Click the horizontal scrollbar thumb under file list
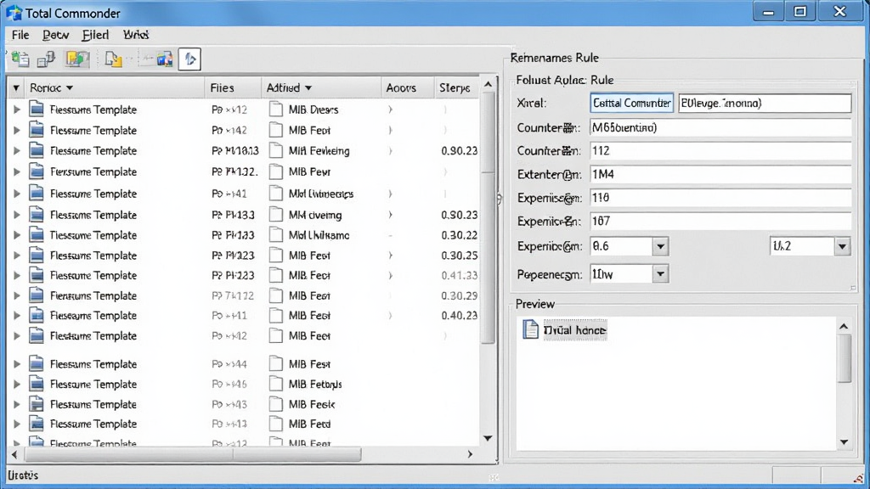The image size is (870, 489). tap(192, 454)
